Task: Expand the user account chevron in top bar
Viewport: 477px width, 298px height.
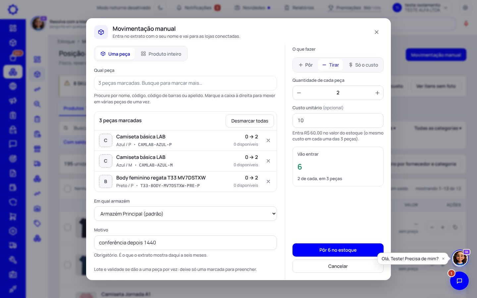Action: pyautogui.click(x=446, y=8)
